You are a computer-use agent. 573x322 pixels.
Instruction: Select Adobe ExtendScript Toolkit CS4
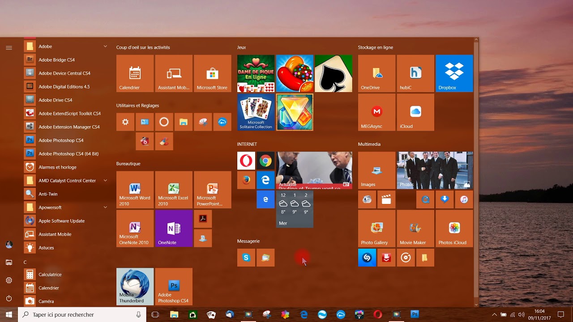[67, 114]
